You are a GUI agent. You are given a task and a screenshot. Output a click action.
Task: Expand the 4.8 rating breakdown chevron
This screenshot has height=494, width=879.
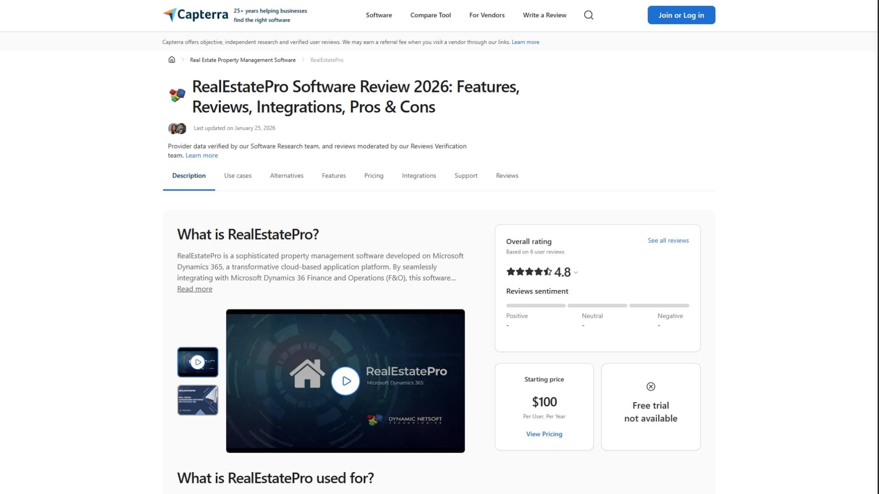(x=576, y=272)
